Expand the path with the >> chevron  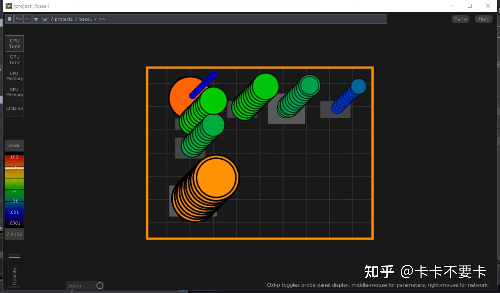(102, 19)
